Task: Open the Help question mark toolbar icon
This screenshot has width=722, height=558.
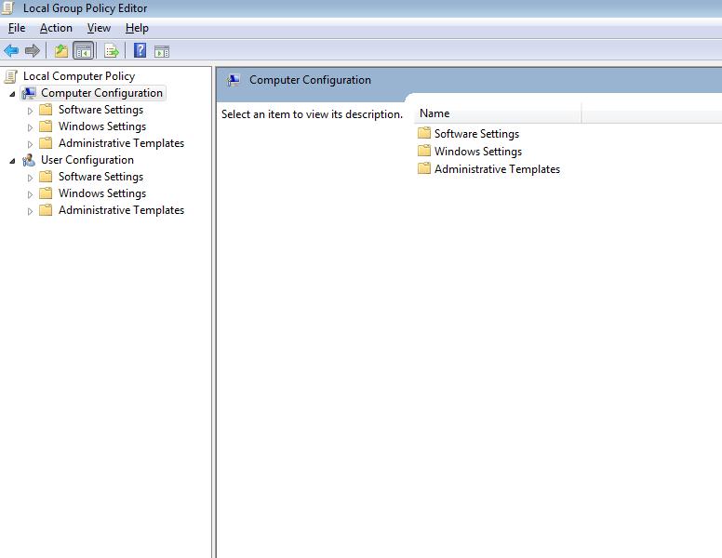Action: 140,50
